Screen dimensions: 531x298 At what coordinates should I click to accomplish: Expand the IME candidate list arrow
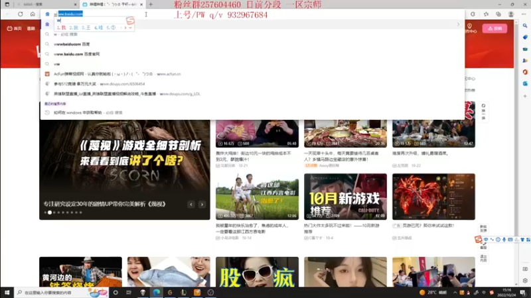pyautogui.click(x=130, y=28)
